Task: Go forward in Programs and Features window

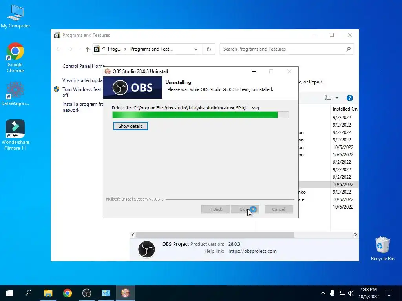Action: click(x=70, y=49)
